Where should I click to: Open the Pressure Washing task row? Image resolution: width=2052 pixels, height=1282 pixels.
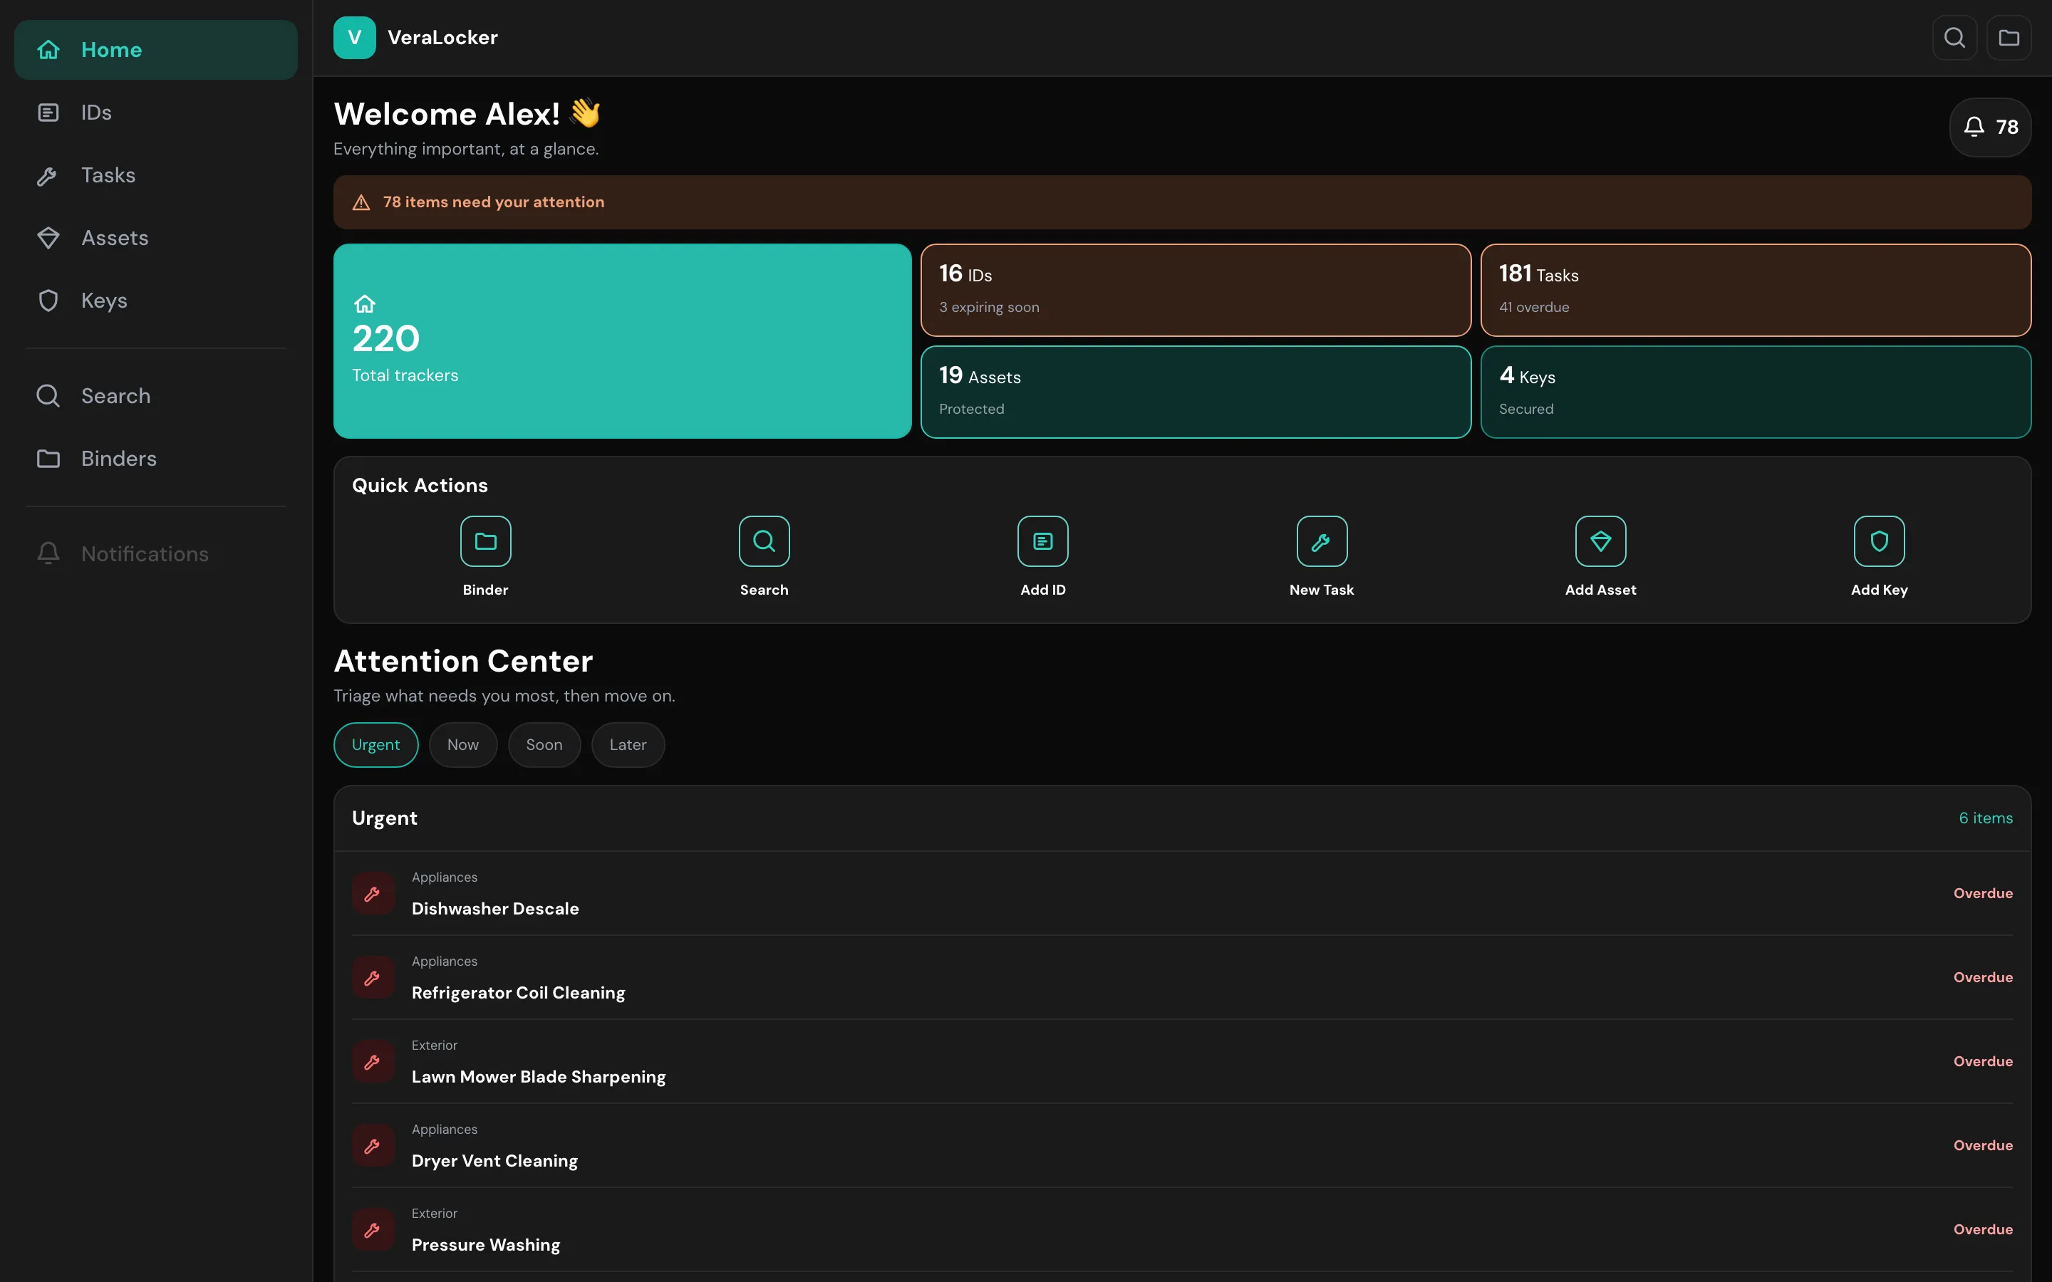1182,1229
